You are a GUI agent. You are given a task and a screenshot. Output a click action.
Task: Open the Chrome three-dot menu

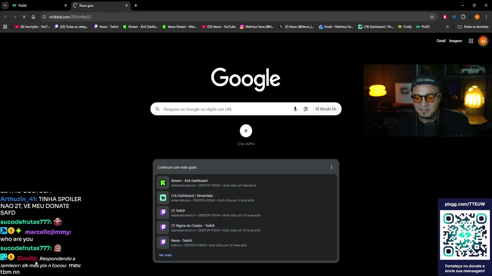486,17
